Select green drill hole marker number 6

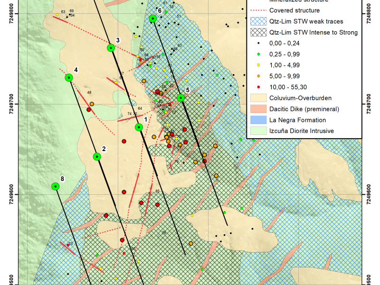click(x=153, y=19)
